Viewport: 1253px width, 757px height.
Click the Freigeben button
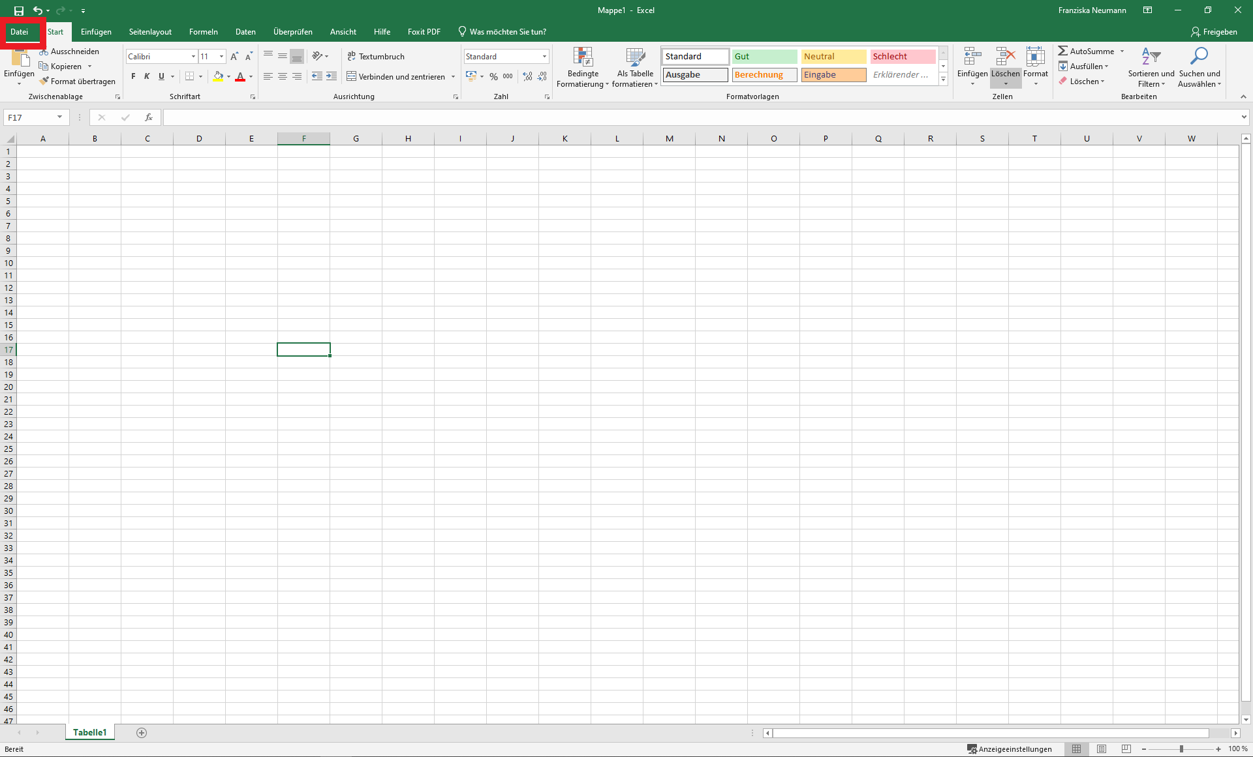click(1215, 31)
